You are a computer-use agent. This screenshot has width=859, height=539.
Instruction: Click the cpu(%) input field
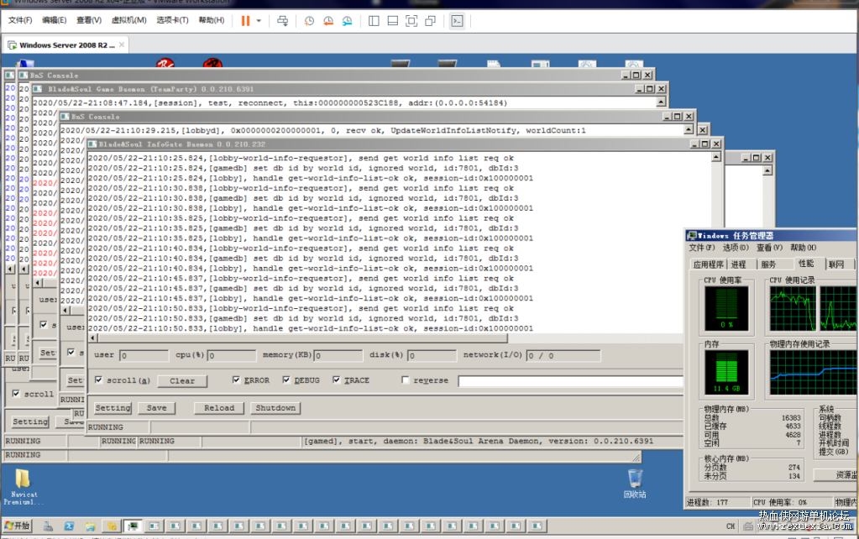click(231, 355)
